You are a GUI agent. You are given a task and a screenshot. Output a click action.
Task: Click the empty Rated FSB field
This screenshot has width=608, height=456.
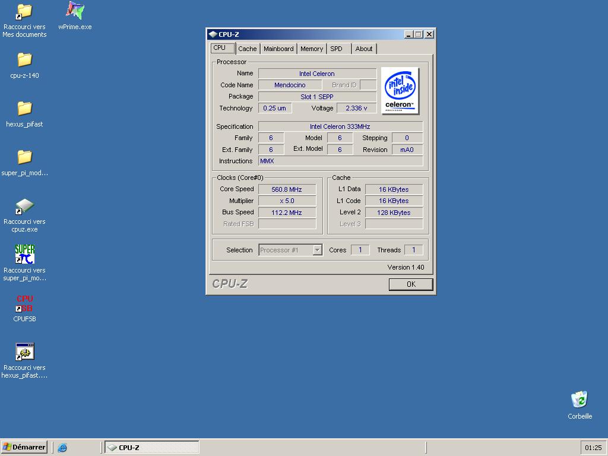point(287,224)
